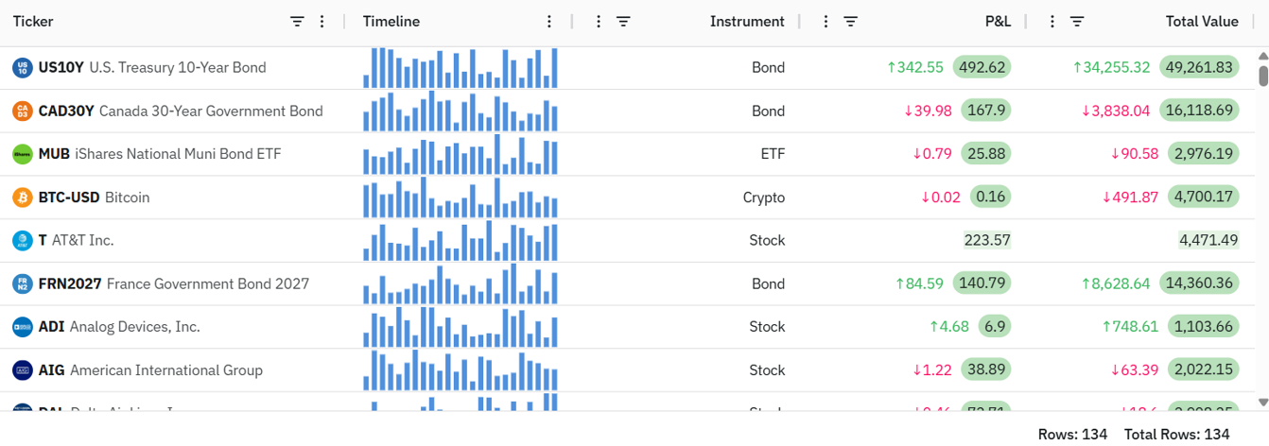
Task: Click the scrollbar down arrow
Action: [1263, 403]
